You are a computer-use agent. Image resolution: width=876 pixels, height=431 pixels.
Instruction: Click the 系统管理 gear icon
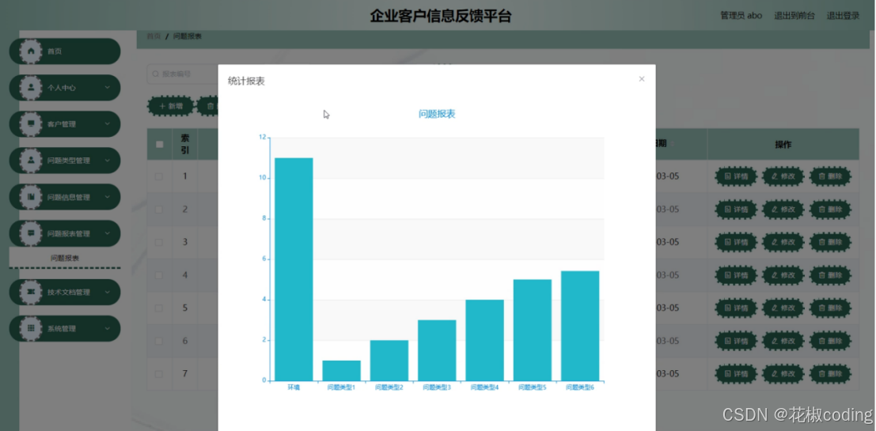coord(31,328)
